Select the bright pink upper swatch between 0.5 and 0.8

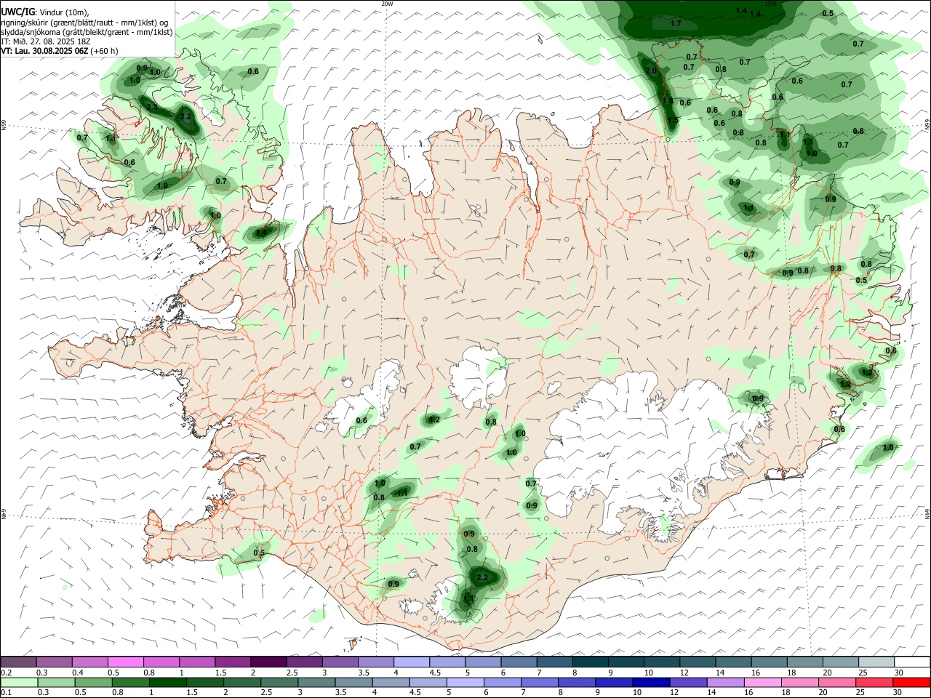click(x=126, y=662)
